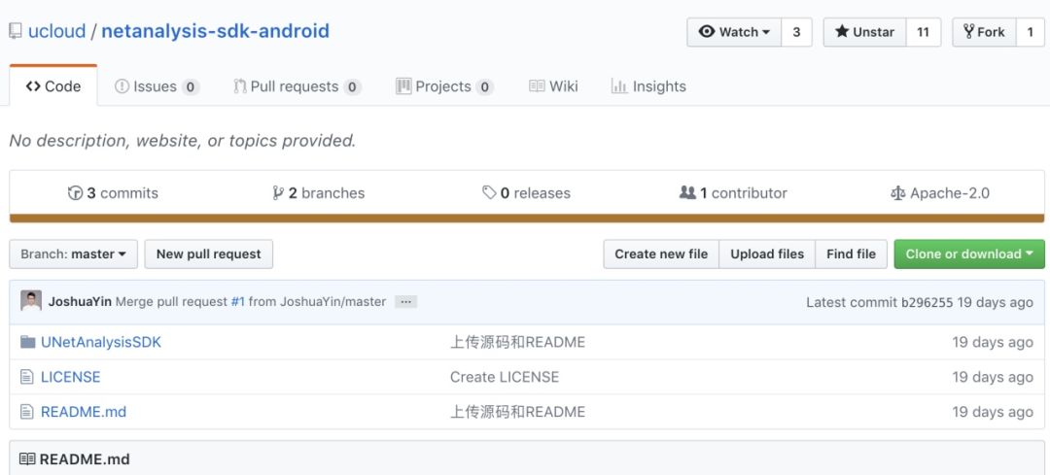Switch to the Issues tab
Viewport: 1050px width, 475px height.
pos(157,86)
